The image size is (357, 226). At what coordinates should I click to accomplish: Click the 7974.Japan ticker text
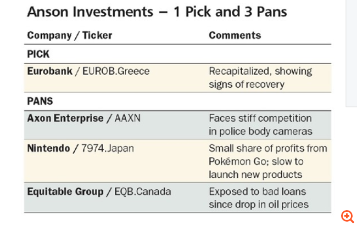pos(108,149)
